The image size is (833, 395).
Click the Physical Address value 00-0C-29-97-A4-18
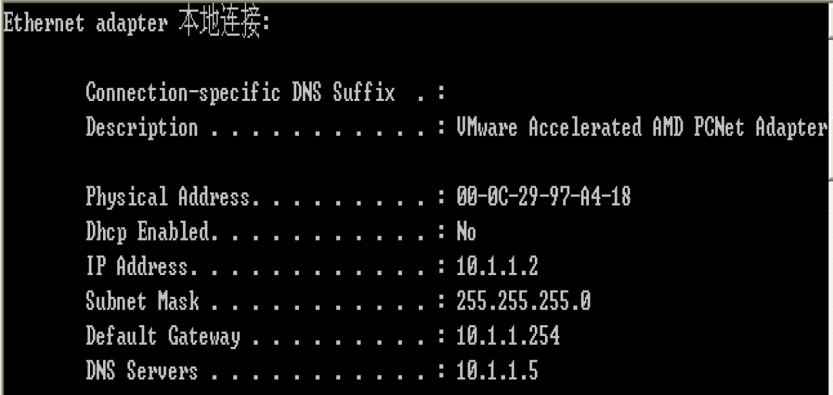[x=544, y=197]
